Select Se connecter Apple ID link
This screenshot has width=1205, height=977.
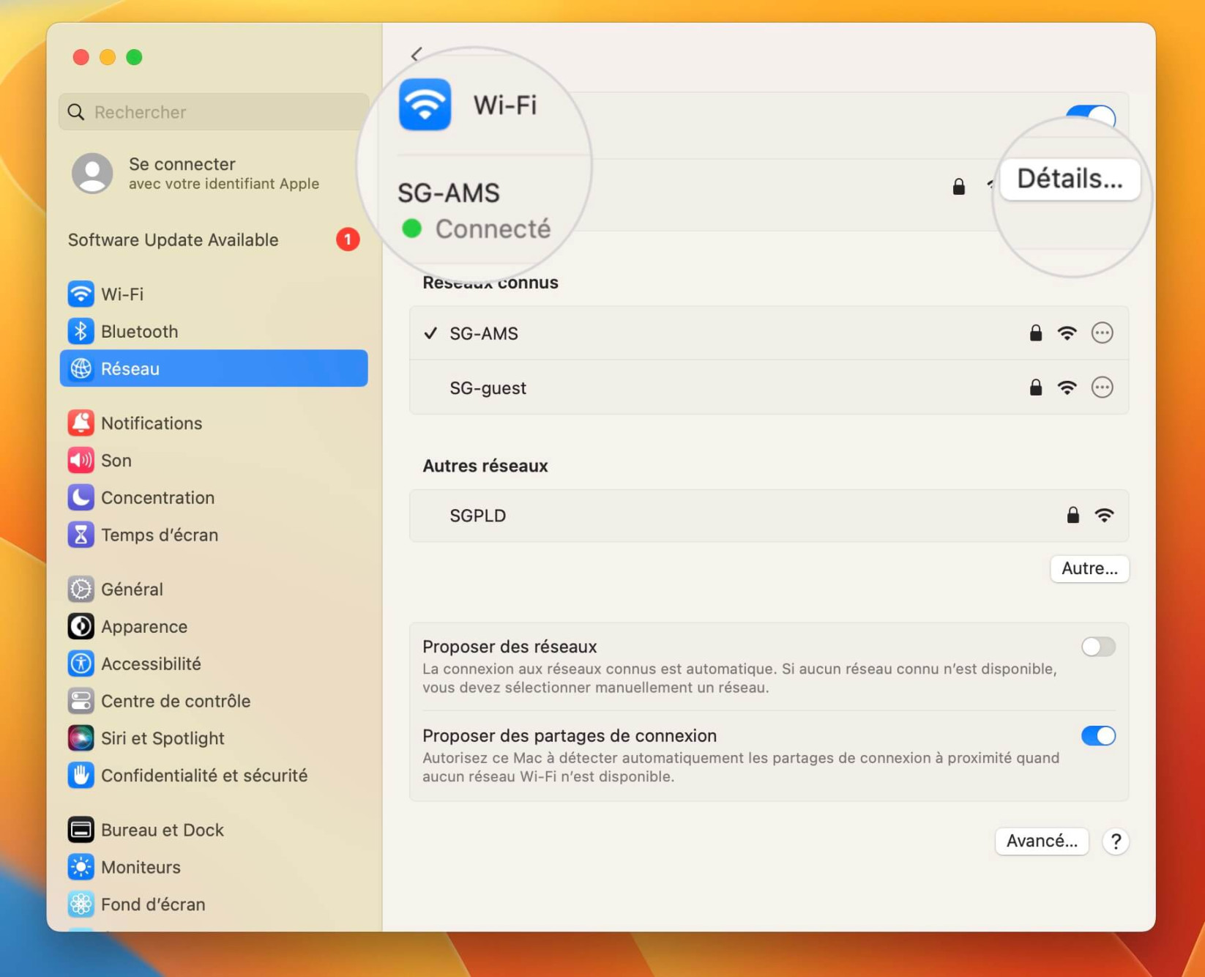(195, 173)
